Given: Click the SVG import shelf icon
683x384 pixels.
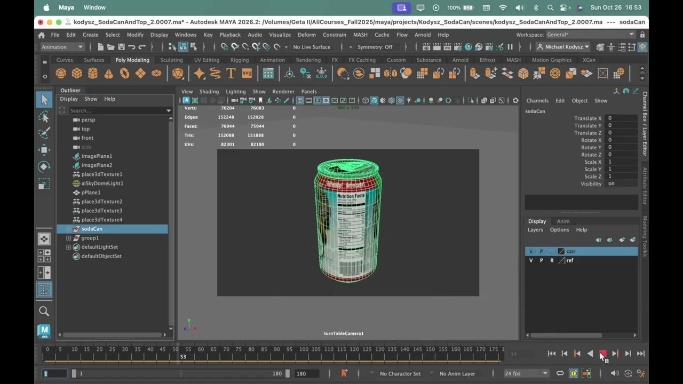Looking at the screenshot, I should click(247, 74).
